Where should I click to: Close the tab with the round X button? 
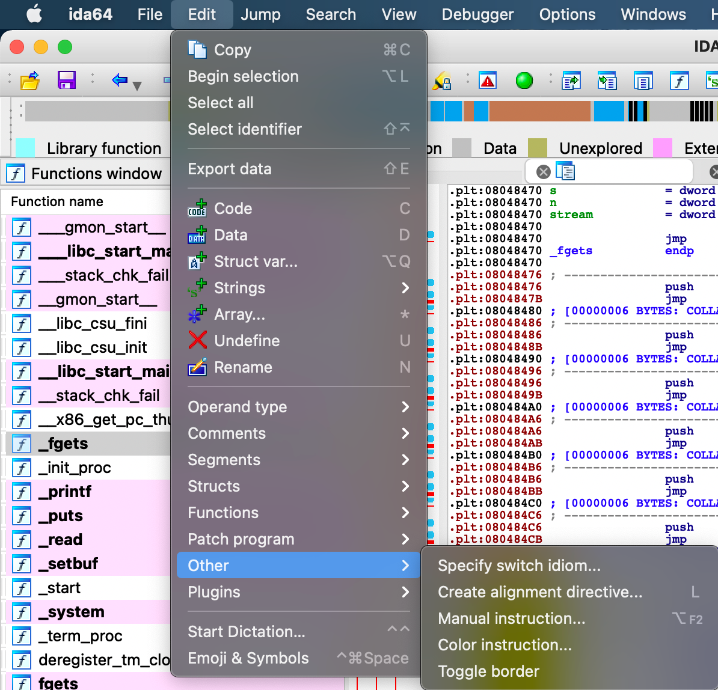[x=543, y=172]
